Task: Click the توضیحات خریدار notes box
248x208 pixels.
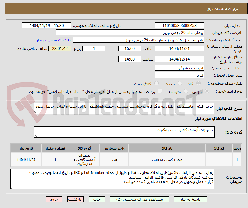Action: [112, 179]
